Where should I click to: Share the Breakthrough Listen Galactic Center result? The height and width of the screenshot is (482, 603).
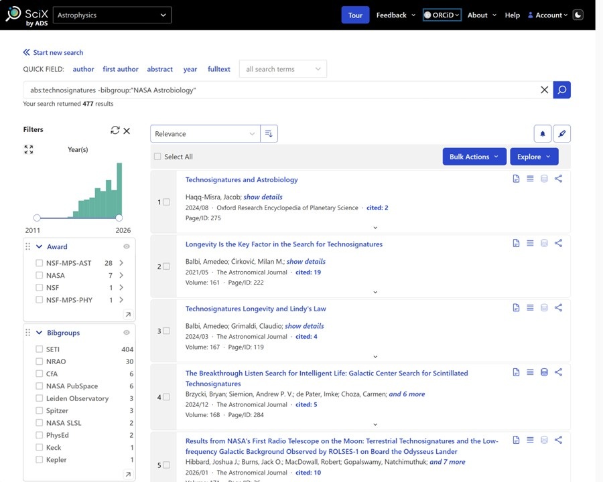pyautogui.click(x=558, y=372)
